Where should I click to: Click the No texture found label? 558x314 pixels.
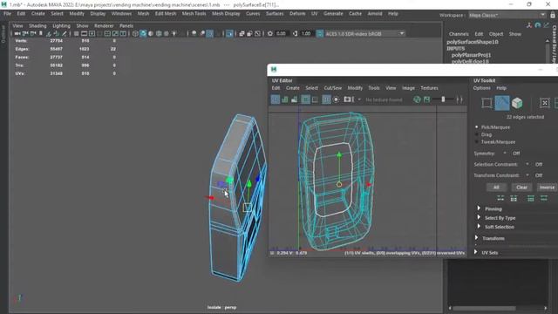pos(384,100)
